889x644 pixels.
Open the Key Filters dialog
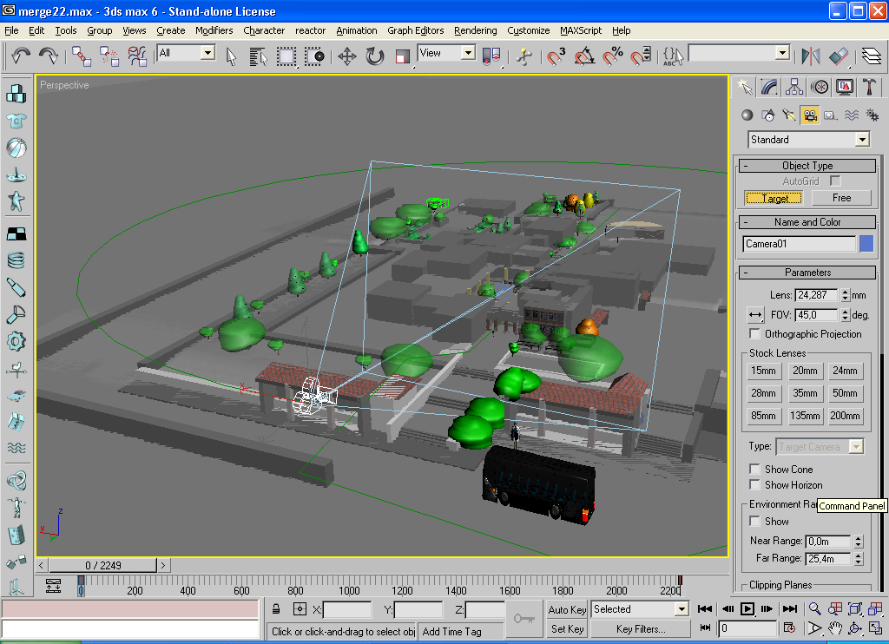click(641, 628)
